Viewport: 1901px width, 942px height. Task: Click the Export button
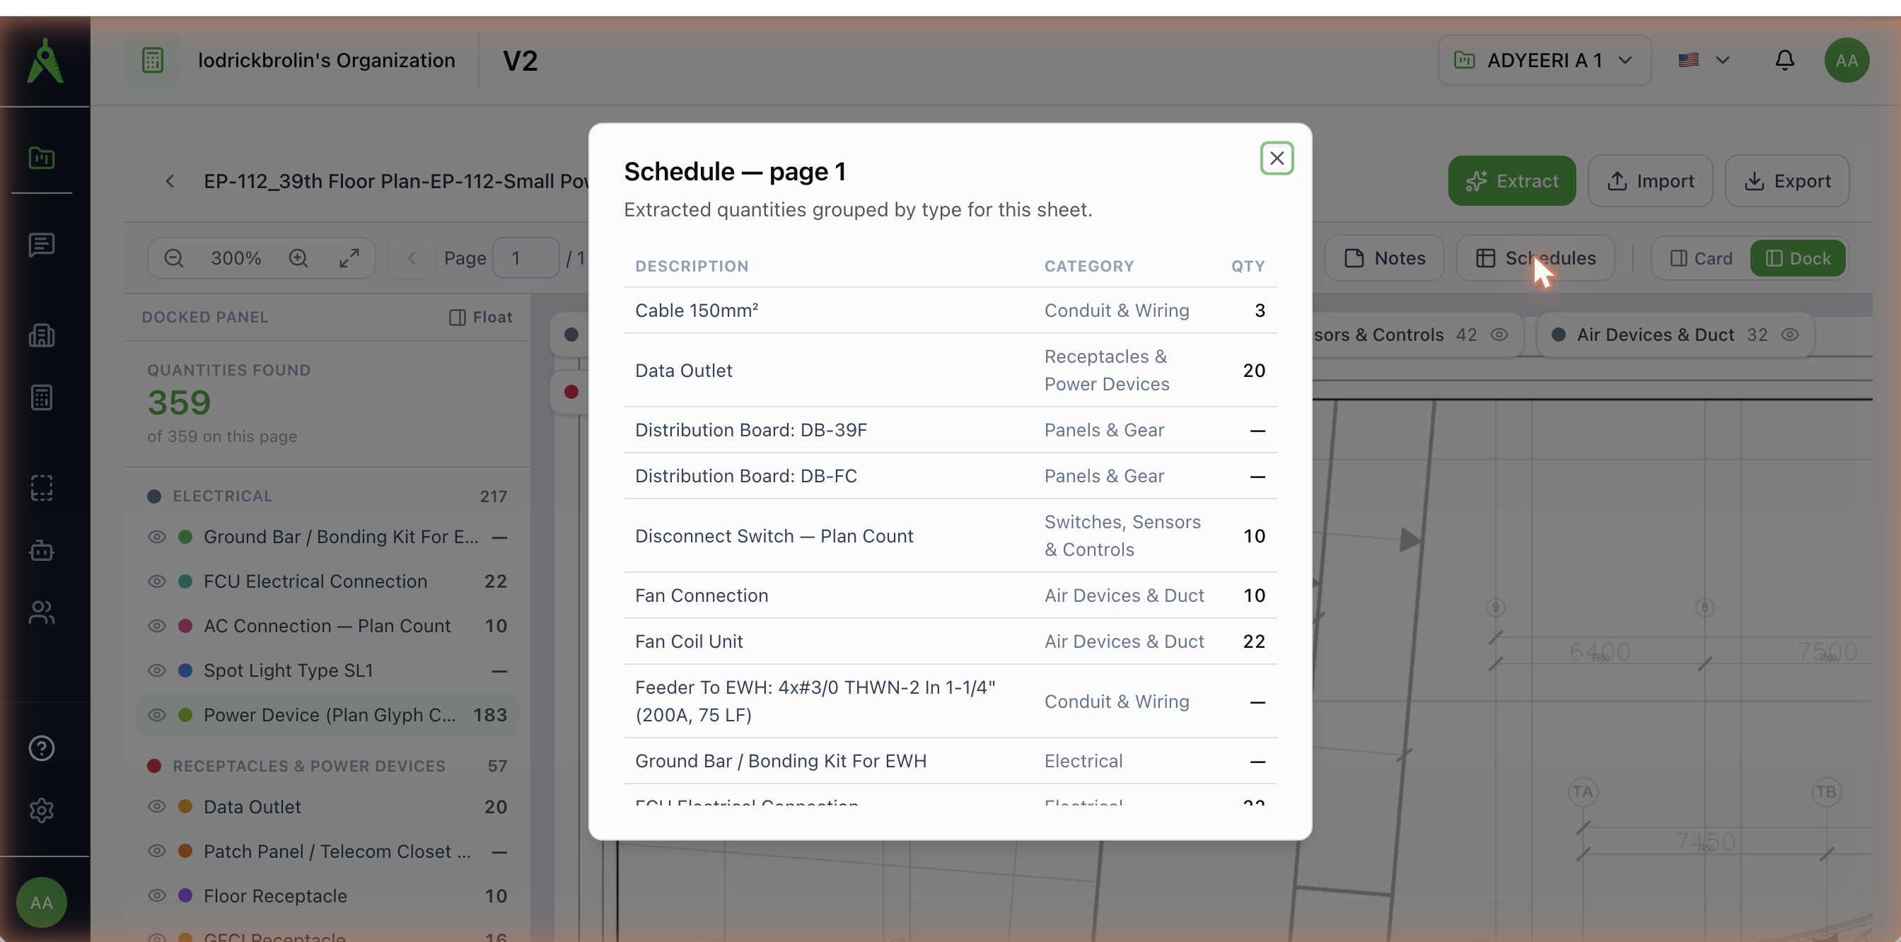coord(1786,181)
